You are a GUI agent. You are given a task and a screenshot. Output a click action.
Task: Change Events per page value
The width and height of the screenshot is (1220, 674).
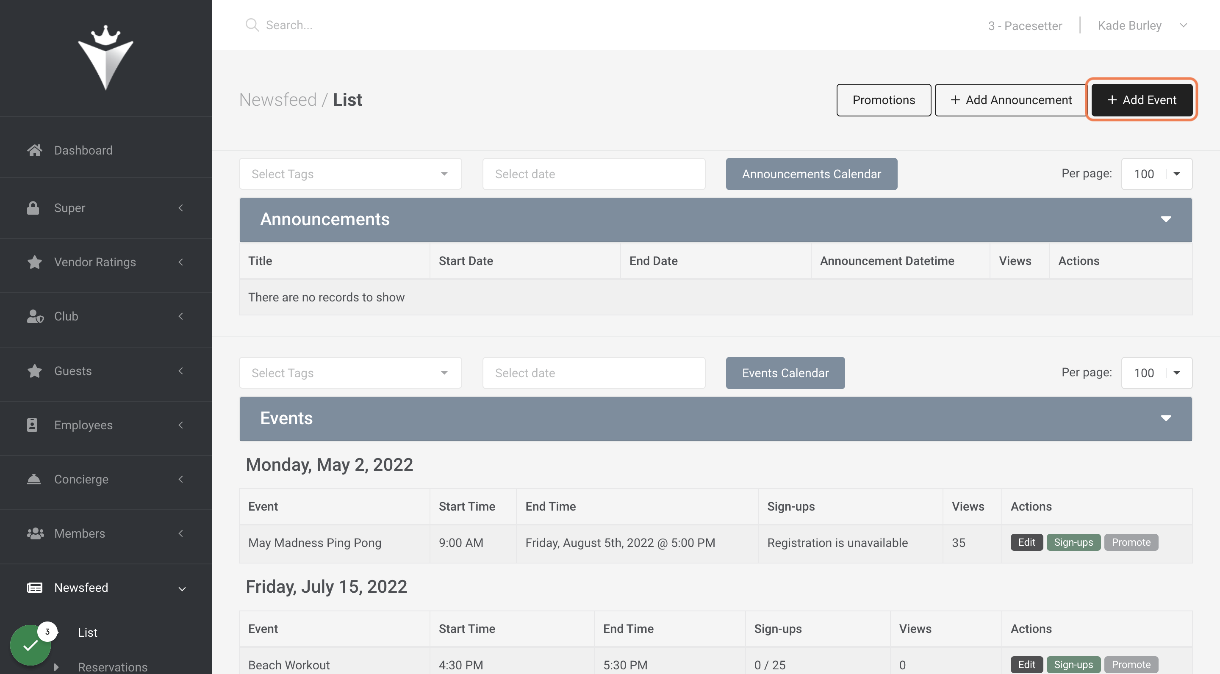[x=1156, y=373]
